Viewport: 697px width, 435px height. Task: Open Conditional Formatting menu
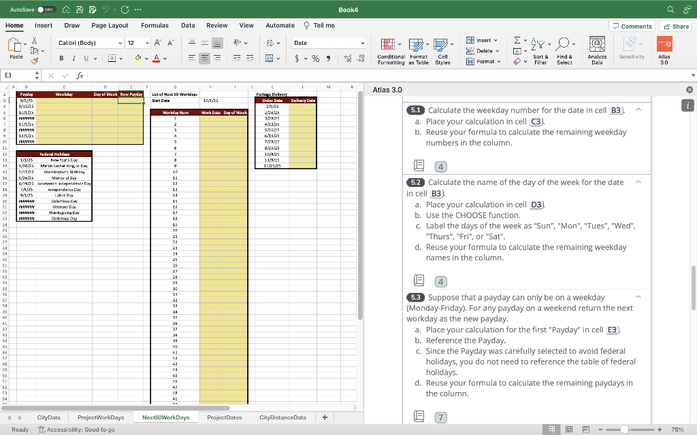tap(391, 51)
